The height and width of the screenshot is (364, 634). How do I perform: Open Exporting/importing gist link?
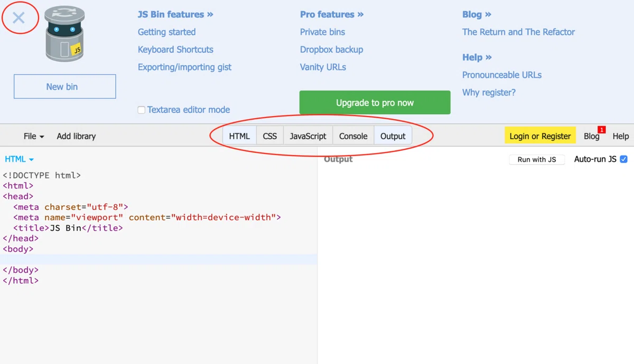[x=184, y=67]
